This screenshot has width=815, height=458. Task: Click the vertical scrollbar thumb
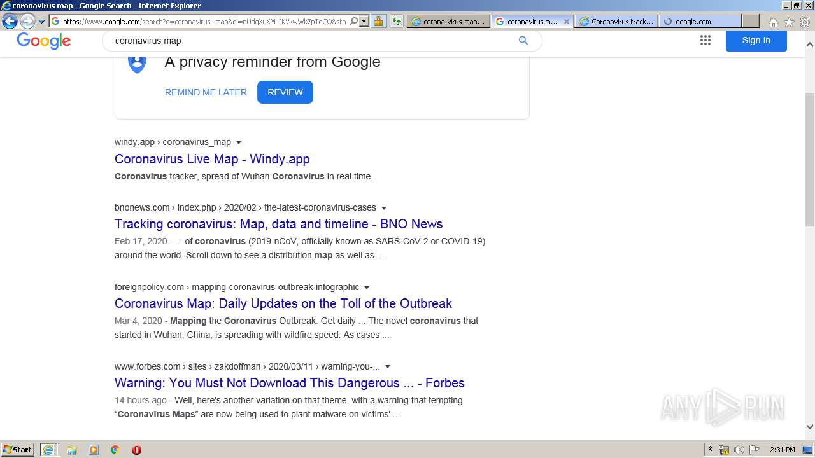coord(809,159)
